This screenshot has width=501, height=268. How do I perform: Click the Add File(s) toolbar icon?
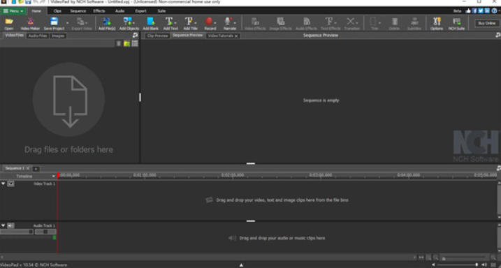tap(107, 23)
